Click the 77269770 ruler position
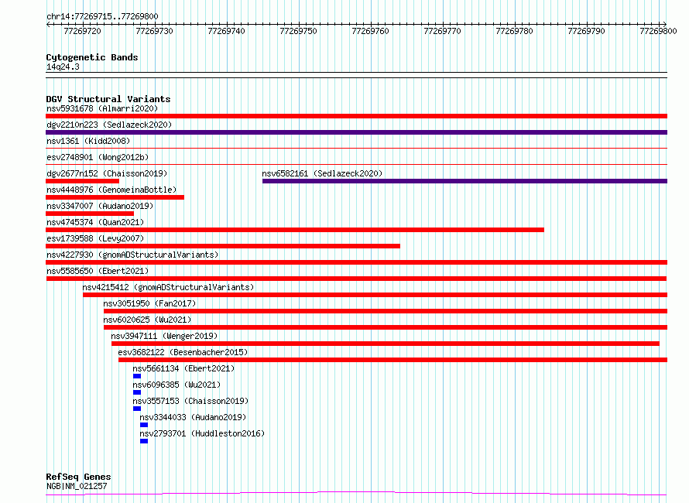689x503 pixels. (x=443, y=31)
